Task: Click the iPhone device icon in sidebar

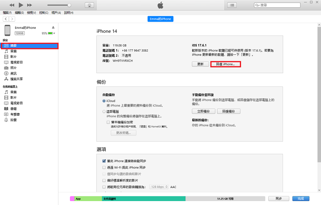Action: [8, 30]
